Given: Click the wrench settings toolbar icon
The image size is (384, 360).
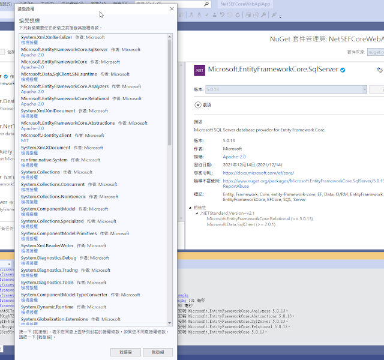Looking at the screenshot, I should pos(263,15).
